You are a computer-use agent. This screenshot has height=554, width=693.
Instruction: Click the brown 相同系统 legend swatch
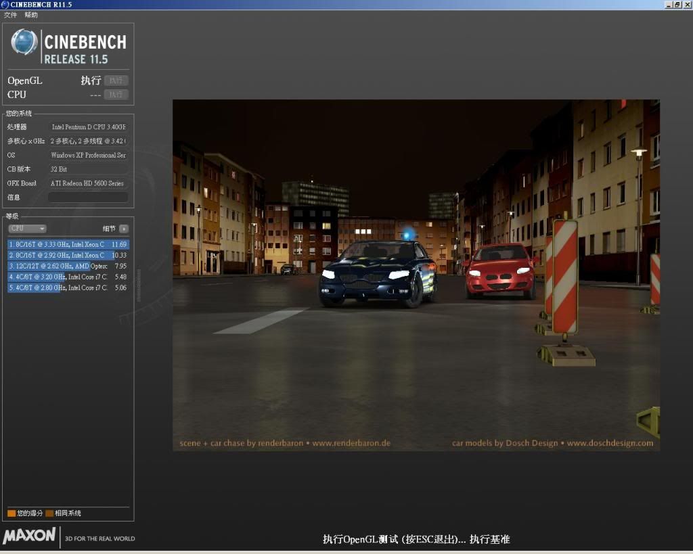coord(49,513)
